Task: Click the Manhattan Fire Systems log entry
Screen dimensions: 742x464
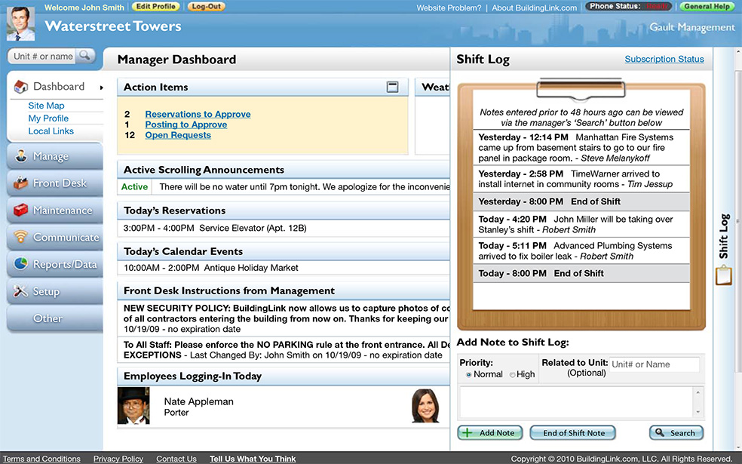Action: pos(581,147)
